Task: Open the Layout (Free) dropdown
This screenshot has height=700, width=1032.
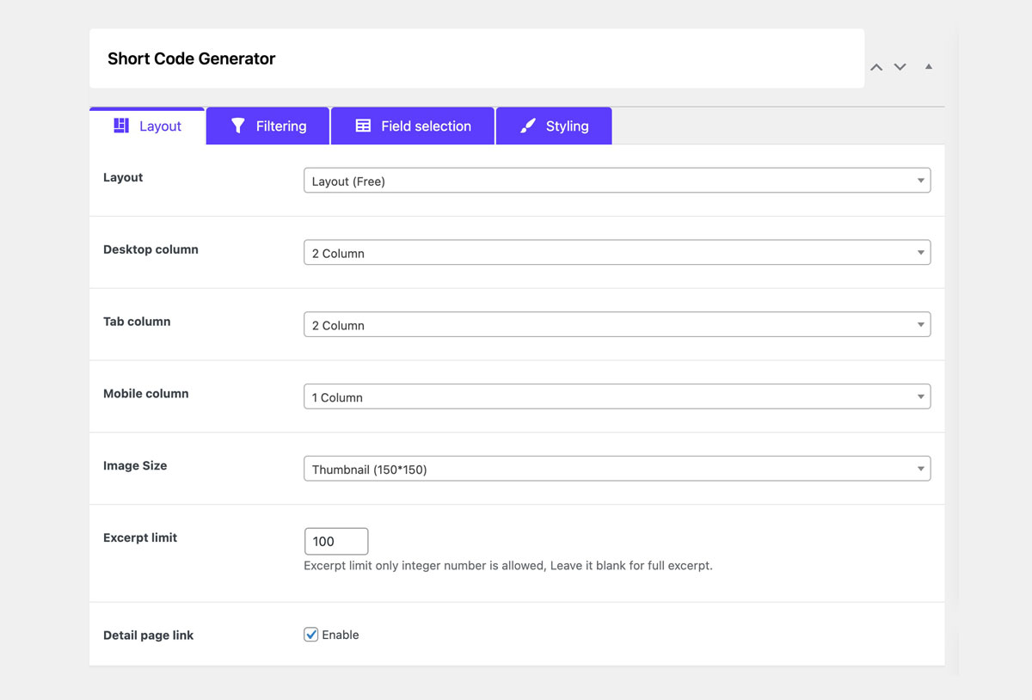Action: (x=617, y=181)
